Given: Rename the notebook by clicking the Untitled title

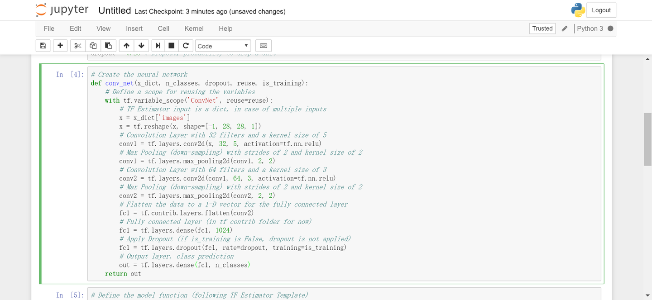Looking at the screenshot, I should coord(115,11).
